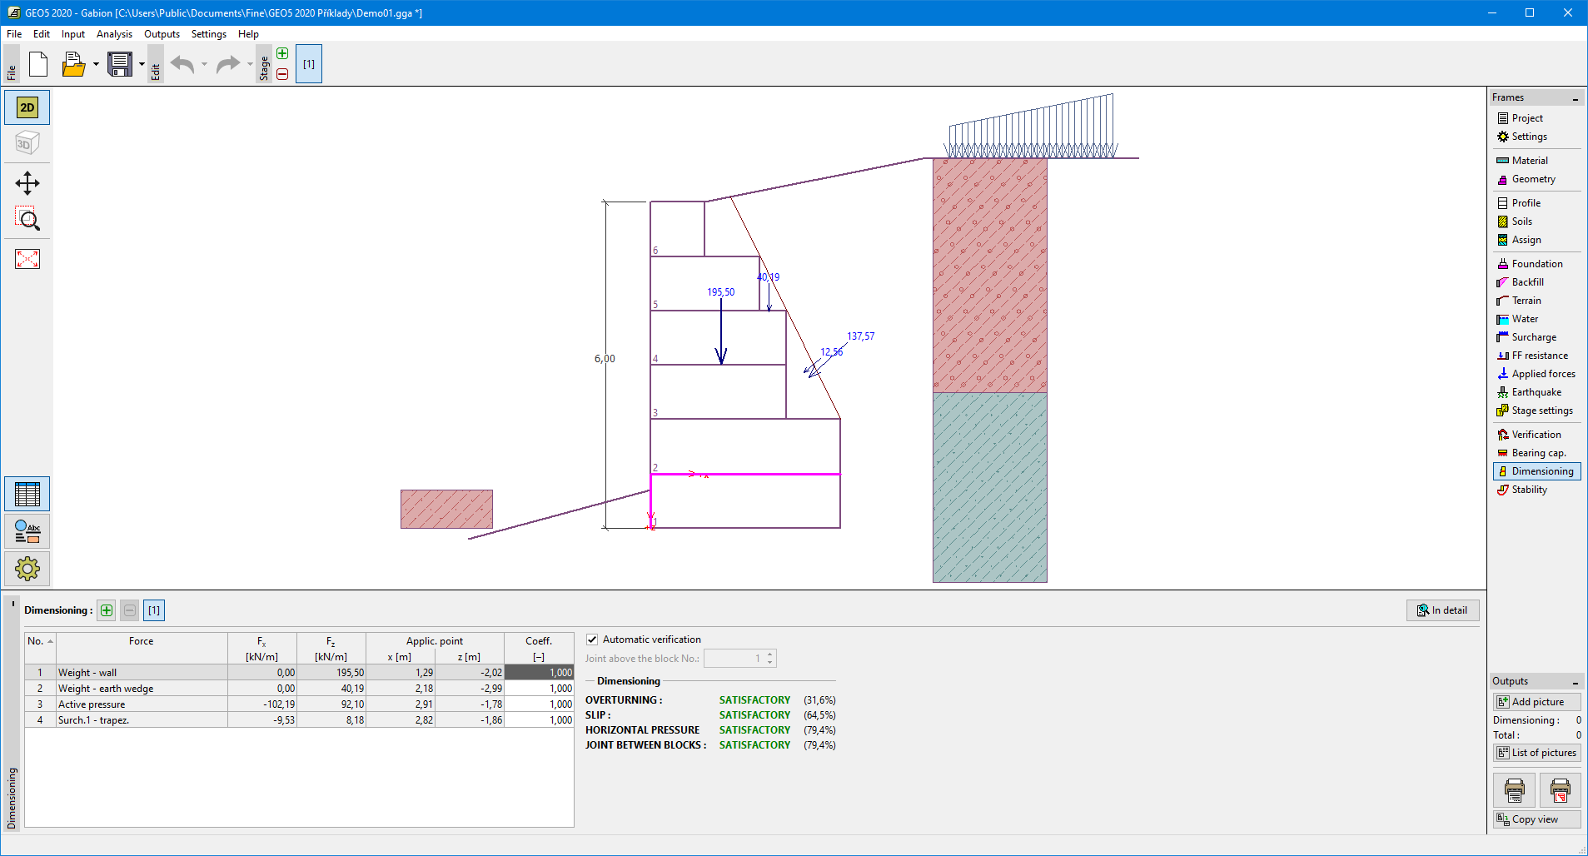Toggle the 3D view mode button
The height and width of the screenshot is (856, 1588).
coord(27,143)
